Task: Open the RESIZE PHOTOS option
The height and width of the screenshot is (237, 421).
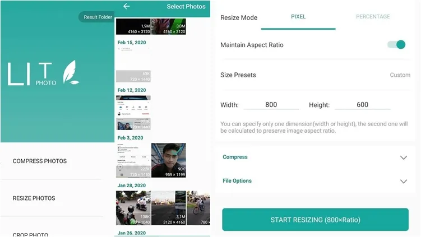Action: click(x=34, y=198)
